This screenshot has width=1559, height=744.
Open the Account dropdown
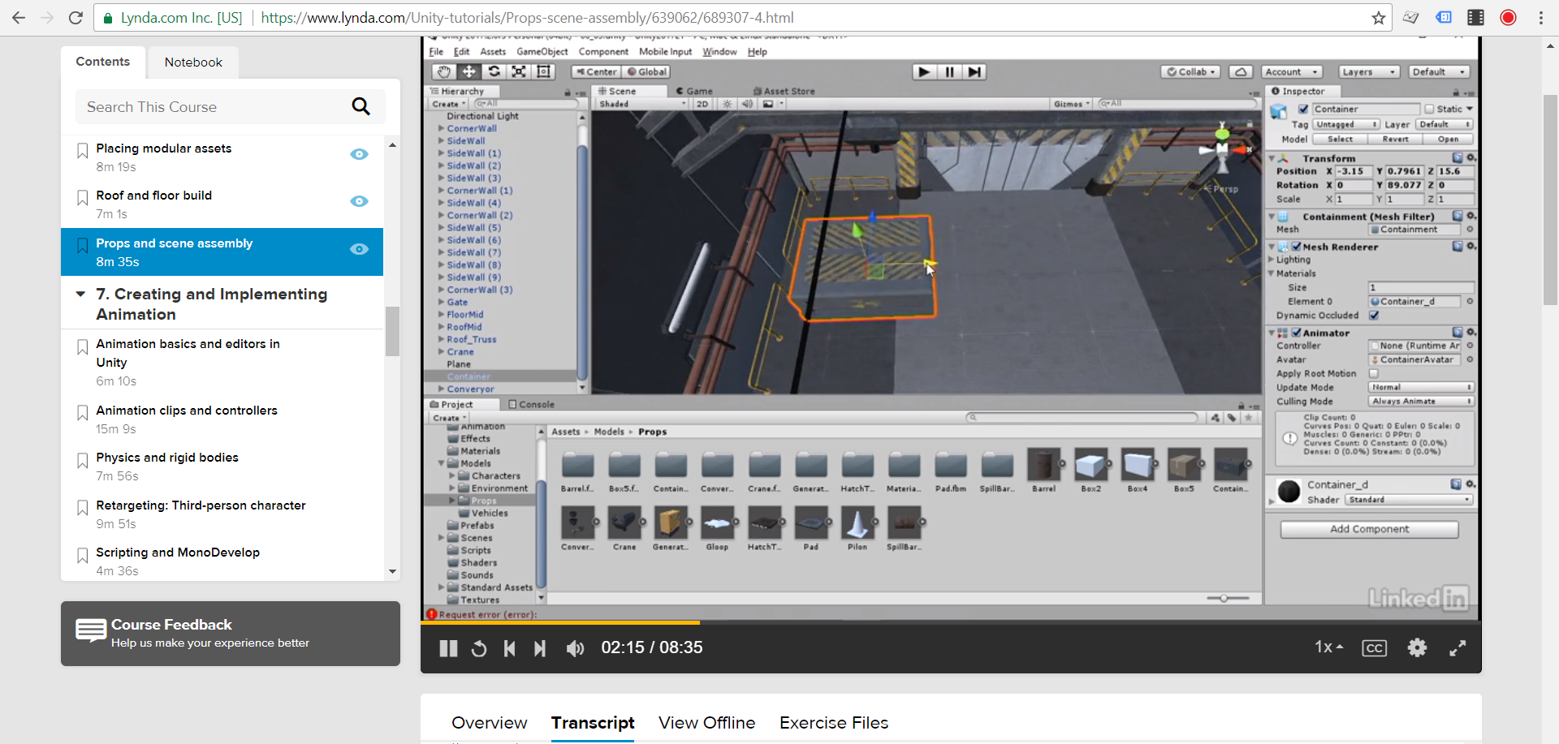[1293, 72]
